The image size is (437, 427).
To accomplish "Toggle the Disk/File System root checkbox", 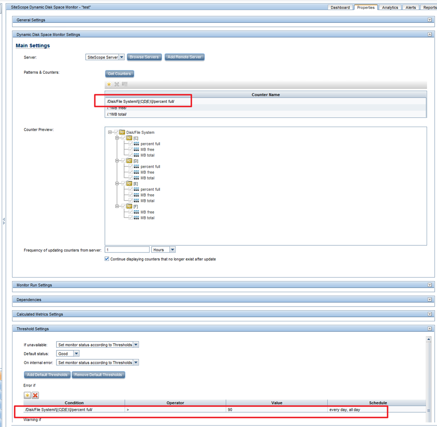I will click(117, 132).
